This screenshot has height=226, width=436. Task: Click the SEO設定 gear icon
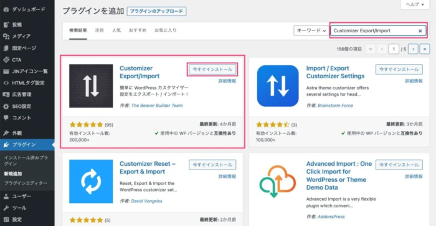(6, 106)
